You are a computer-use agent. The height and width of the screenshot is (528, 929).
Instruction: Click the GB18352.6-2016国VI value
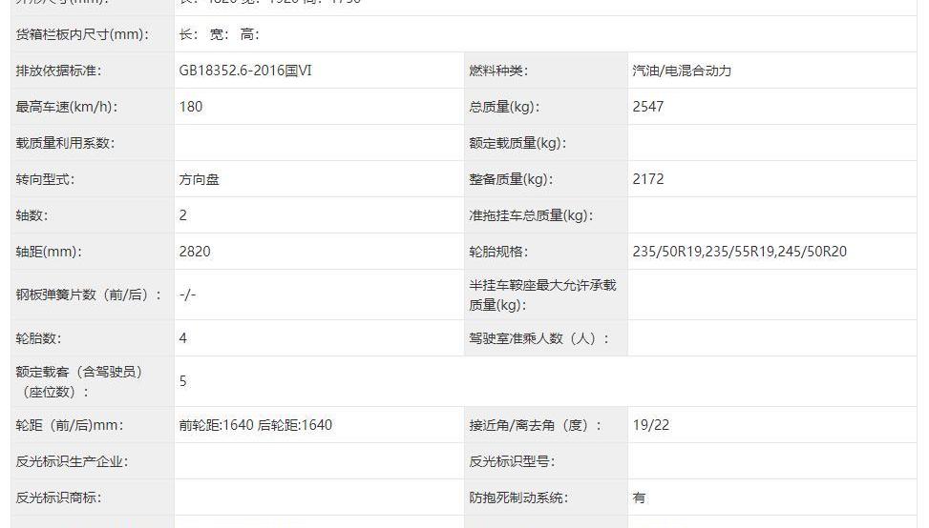pos(245,71)
